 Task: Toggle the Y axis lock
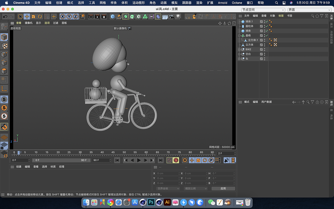(x=69, y=16)
